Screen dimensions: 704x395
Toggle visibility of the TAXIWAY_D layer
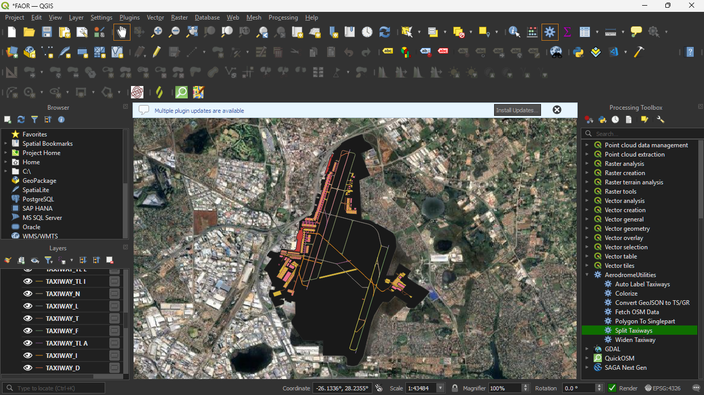[28, 368]
